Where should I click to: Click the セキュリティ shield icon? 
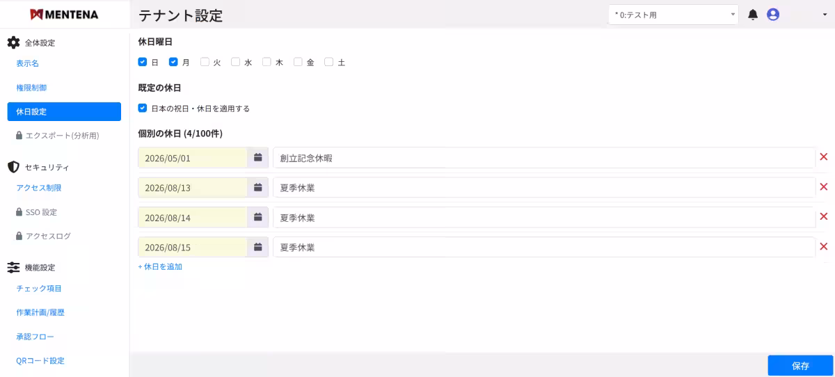pos(13,167)
